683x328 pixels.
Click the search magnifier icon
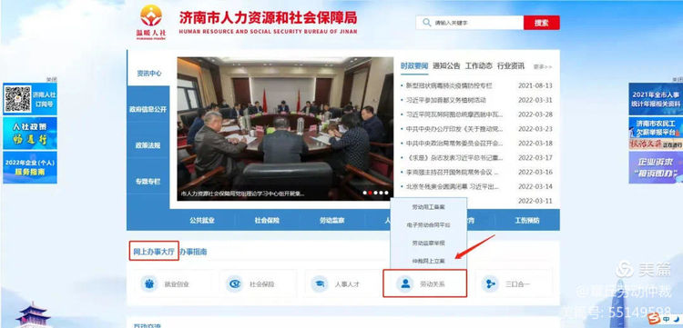(x=426, y=23)
